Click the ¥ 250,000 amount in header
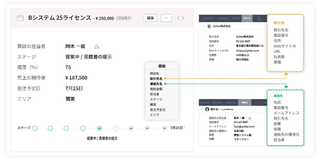Screen dimensions: 319x159 tap(105, 18)
